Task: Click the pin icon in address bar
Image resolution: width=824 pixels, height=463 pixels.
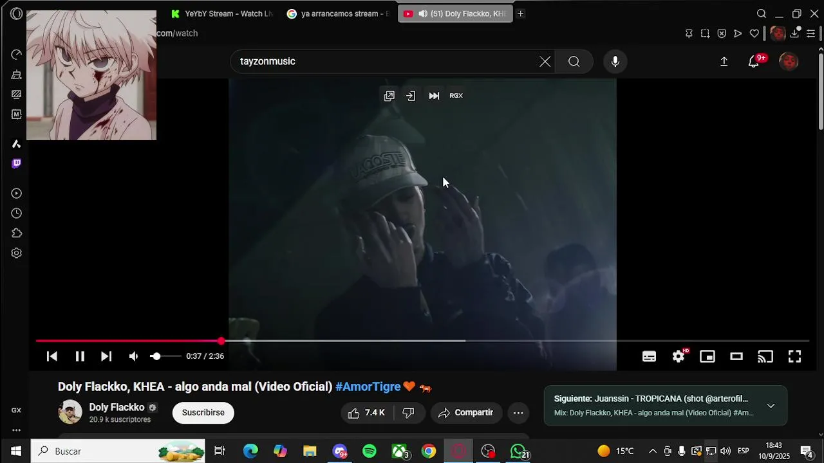Action: pyautogui.click(x=689, y=33)
